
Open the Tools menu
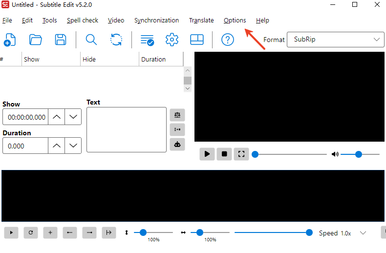(x=49, y=20)
